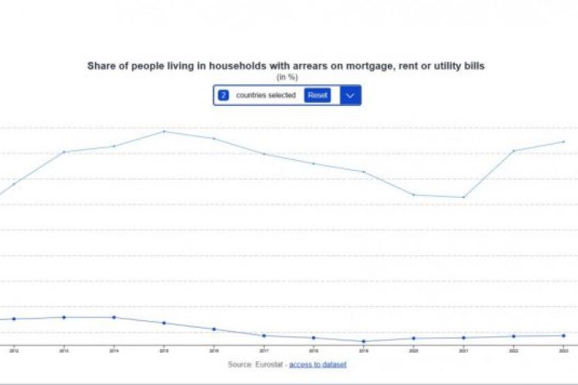Screen dimensions: 578x385
Task: Select upper line data point for 2022
Action: pos(514,151)
